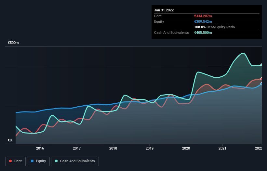Screen dimensions: 267x171
Task: Click the 2021 x-axis label
Action: coord(222,148)
